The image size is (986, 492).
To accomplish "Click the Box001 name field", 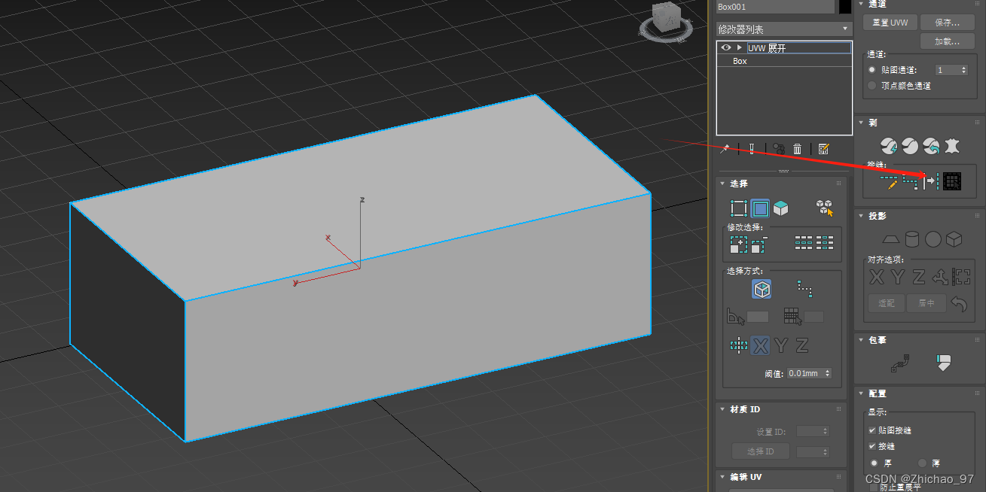I will click(x=775, y=6).
